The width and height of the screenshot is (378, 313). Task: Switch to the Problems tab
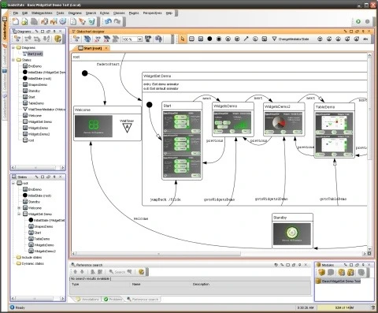(x=113, y=299)
